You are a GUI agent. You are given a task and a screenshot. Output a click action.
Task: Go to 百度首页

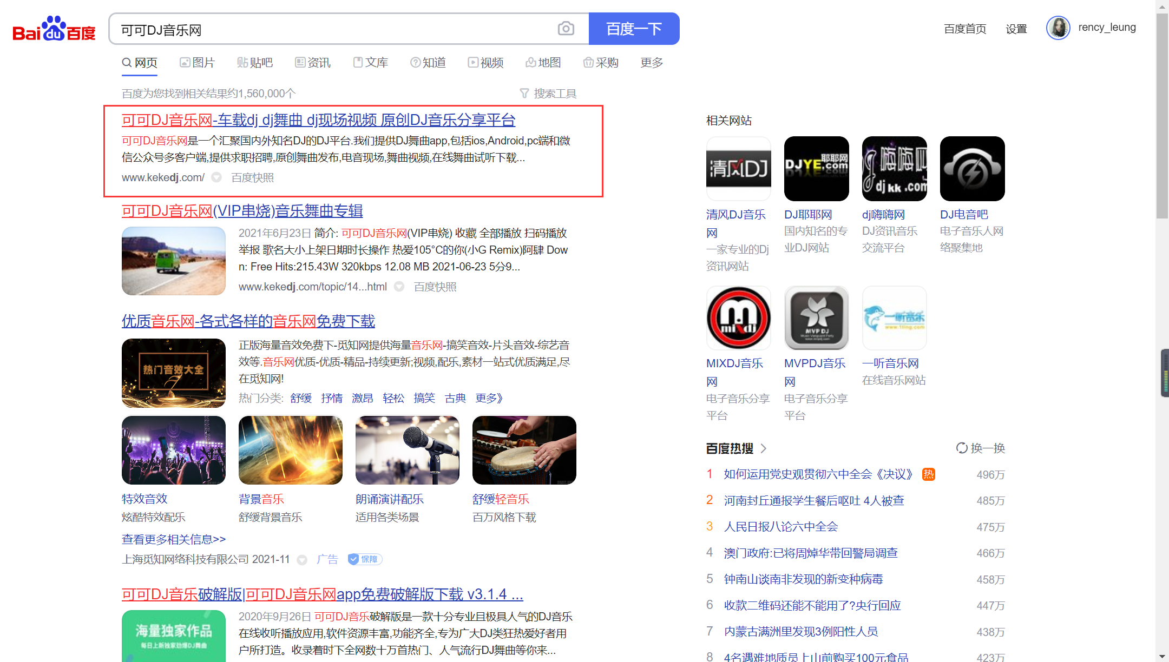pyautogui.click(x=965, y=29)
